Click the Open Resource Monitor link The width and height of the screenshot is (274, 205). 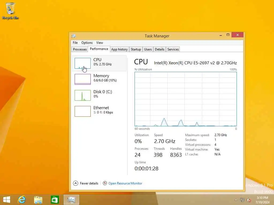(125, 183)
